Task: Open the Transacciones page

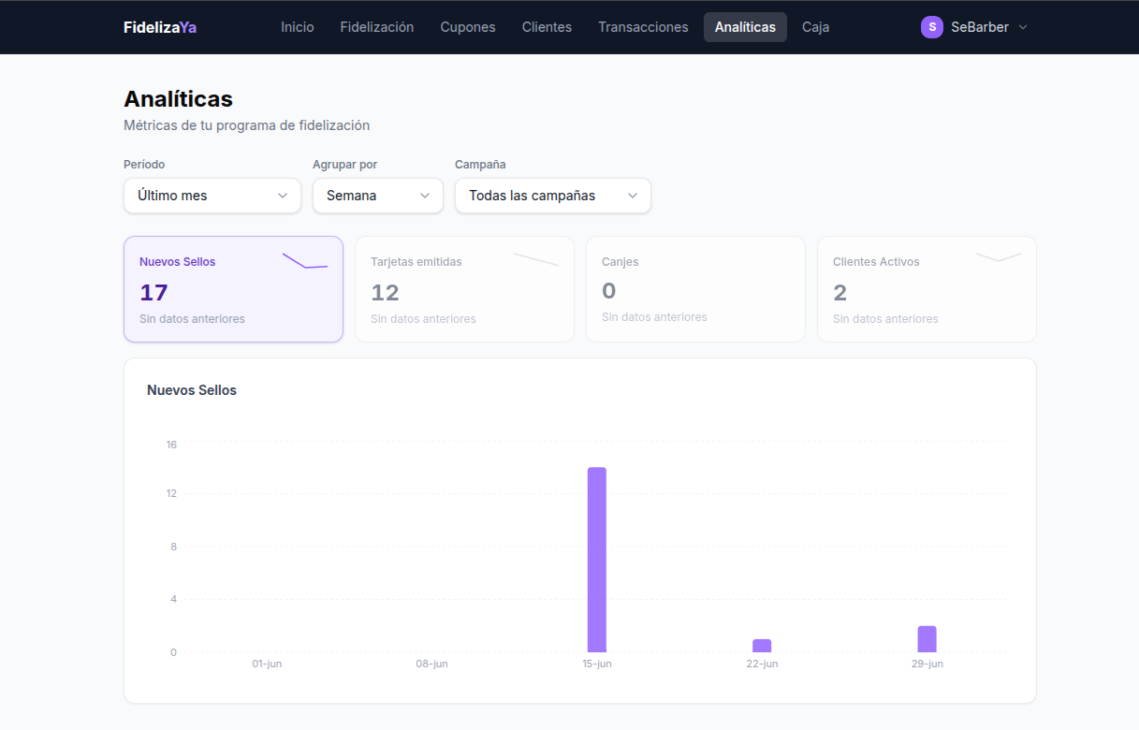Action: point(643,27)
